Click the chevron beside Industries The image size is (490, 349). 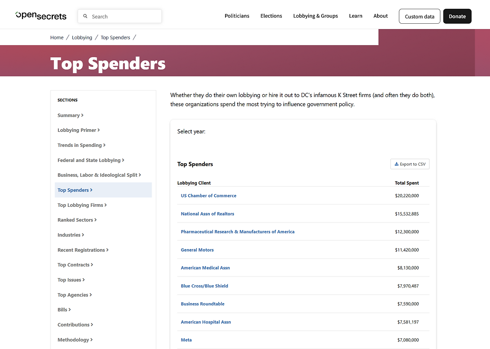coord(83,235)
